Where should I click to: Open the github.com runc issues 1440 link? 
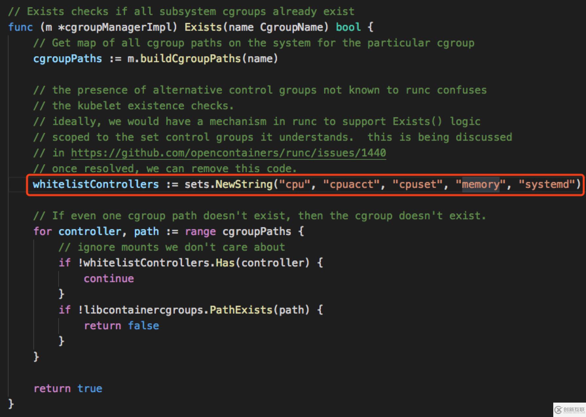(x=228, y=153)
